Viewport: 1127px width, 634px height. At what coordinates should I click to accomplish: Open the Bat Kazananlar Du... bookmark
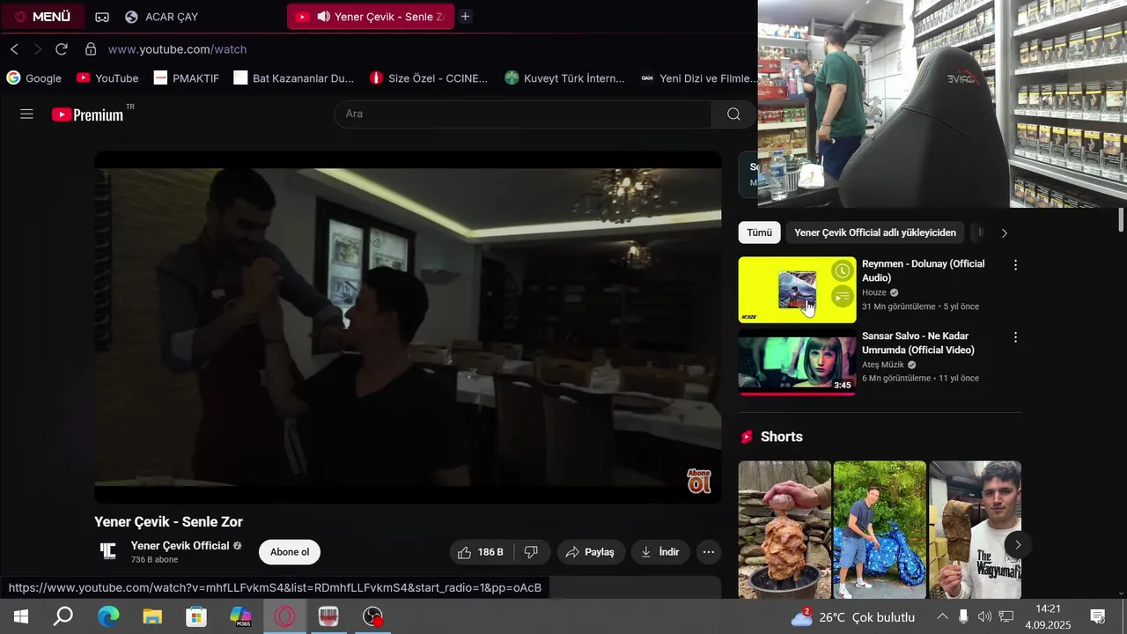click(x=294, y=78)
